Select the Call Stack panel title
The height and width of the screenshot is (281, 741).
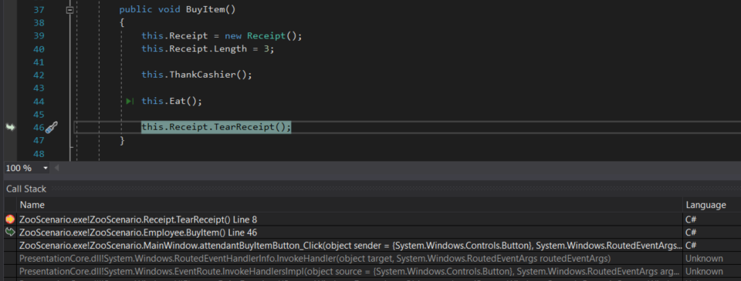tap(26, 189)
